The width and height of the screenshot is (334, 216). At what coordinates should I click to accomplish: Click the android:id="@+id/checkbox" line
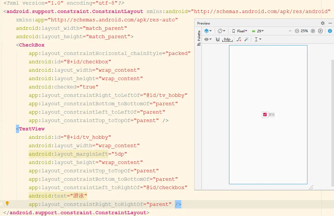point(70,62)
